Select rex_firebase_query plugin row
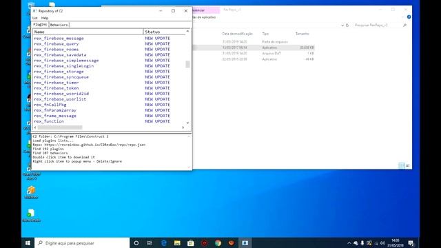 click(x=109, y=44)
